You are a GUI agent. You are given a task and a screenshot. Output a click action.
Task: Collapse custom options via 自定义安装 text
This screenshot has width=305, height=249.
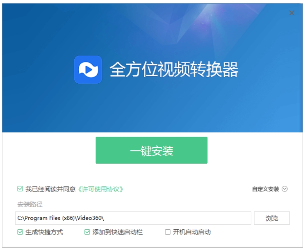tap(265, 189)
